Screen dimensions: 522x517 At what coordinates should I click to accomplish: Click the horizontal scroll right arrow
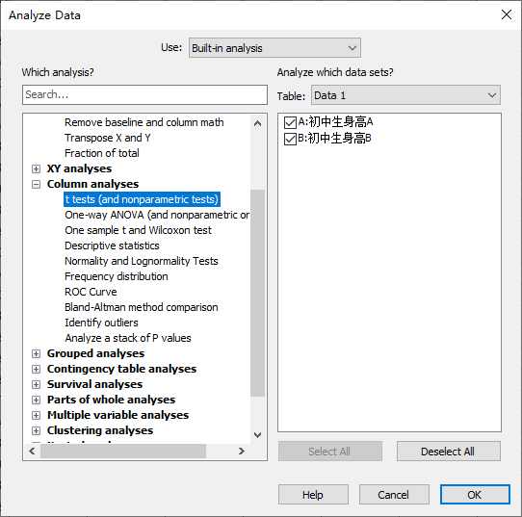(242, 452)
